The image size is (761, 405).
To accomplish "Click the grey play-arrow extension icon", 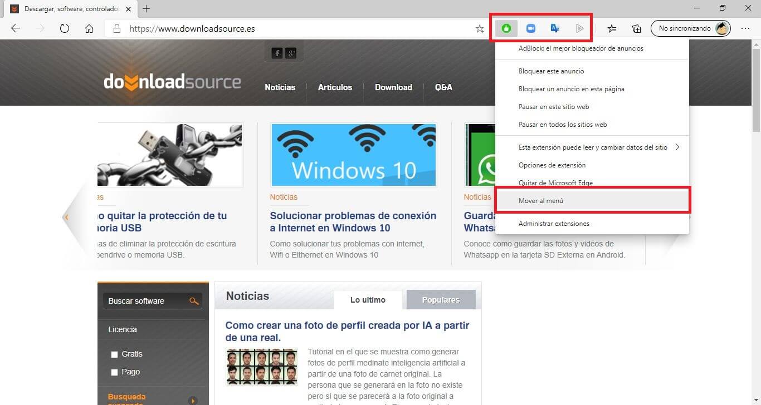I will tap(579, 28).
